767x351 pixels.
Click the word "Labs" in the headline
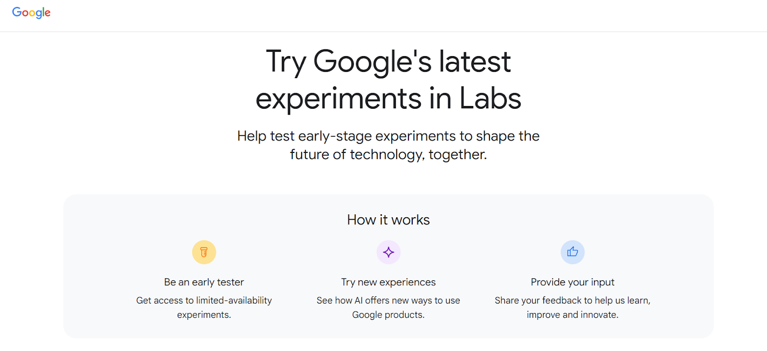[x=490, y=99]
